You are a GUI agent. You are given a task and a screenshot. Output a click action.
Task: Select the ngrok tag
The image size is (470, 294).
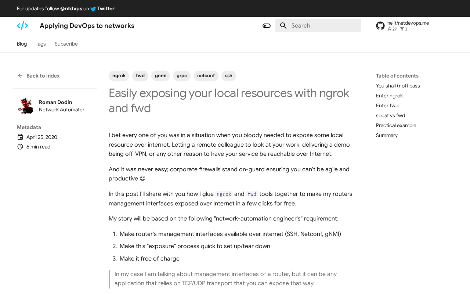[x=119, y=75]
